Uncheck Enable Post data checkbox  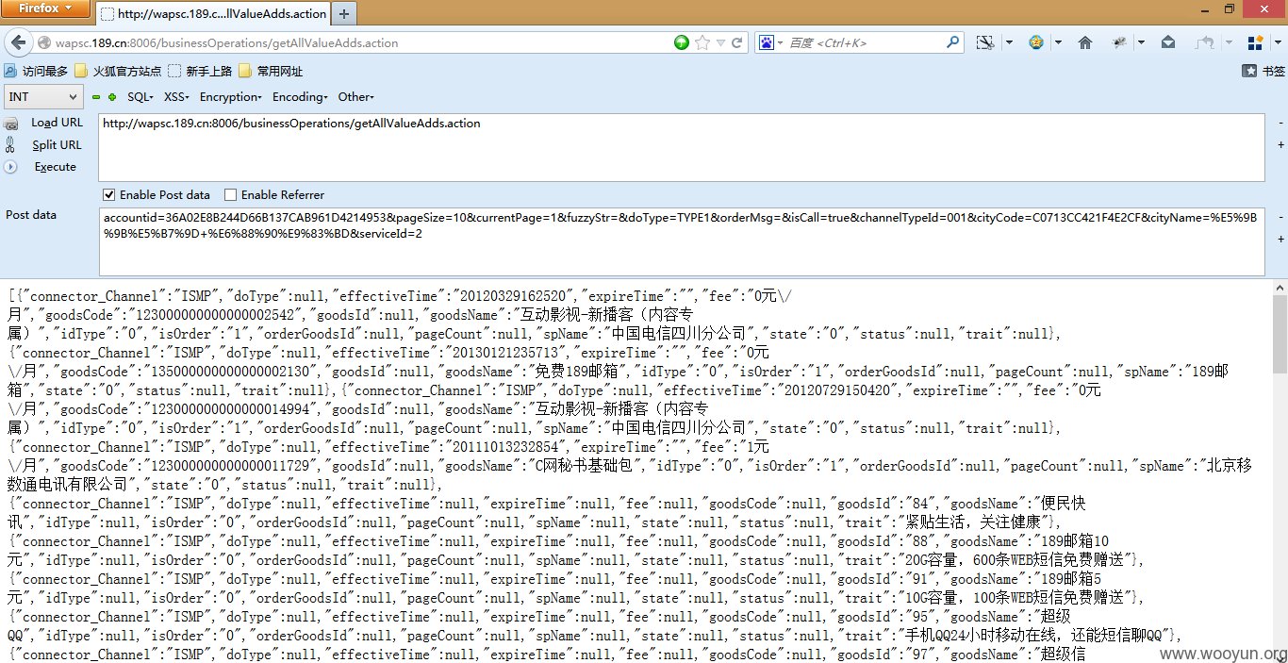tap(109, 195)
